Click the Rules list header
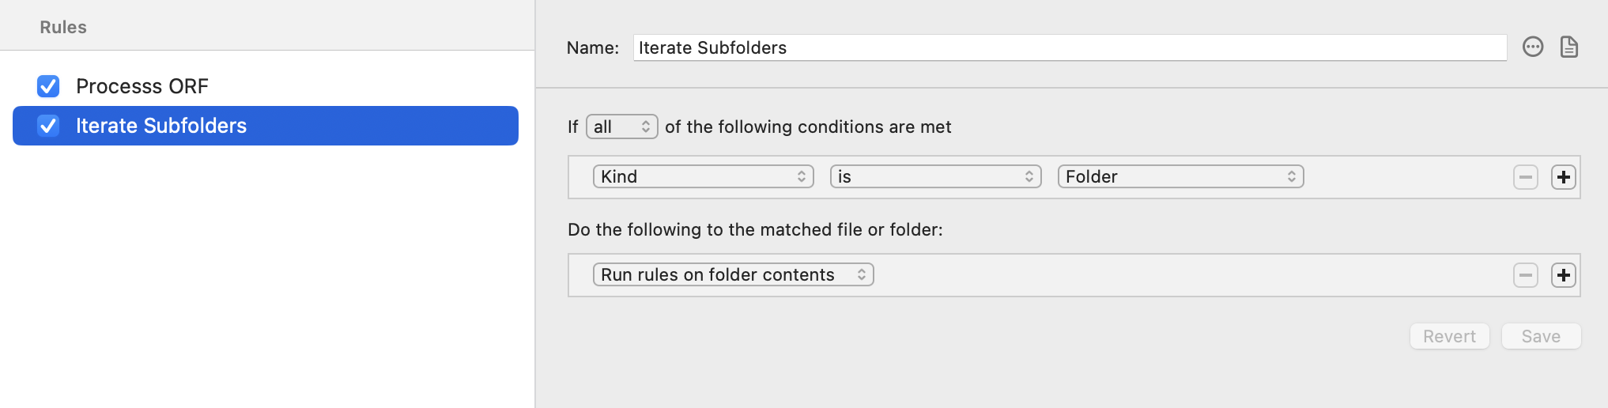Screen dimensions: 1608x408 (63, 28)
